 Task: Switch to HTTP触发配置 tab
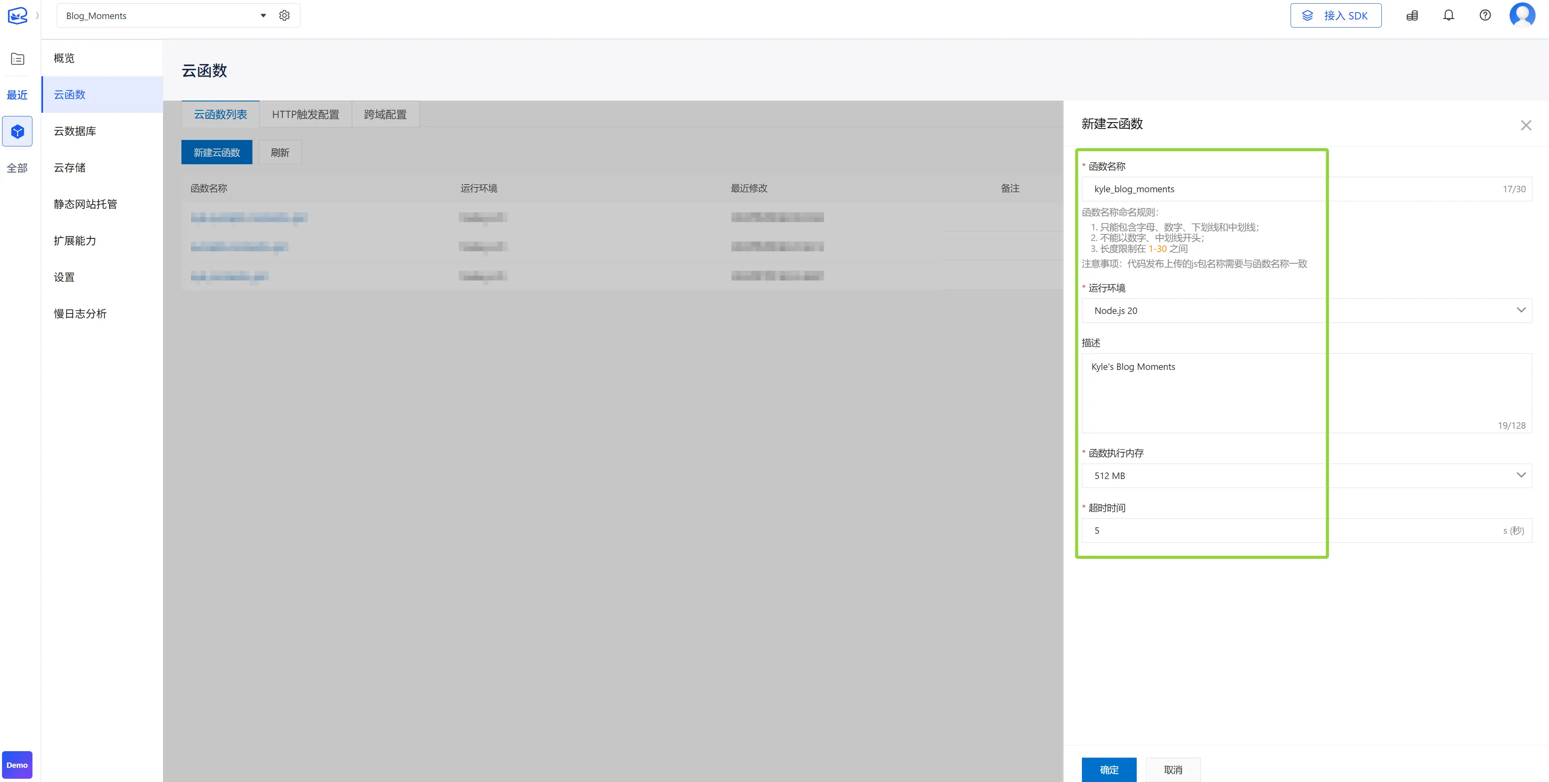tap(306, 114)
